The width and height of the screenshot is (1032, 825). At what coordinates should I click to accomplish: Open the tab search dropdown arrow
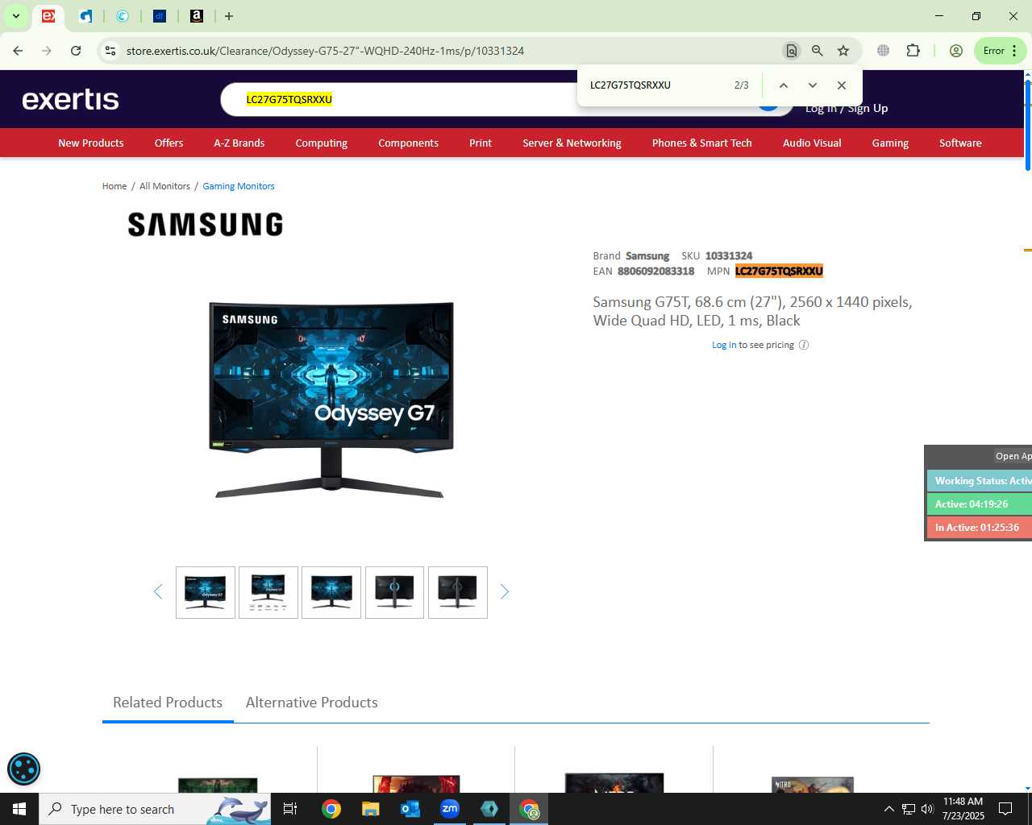(x=16, y=16)
